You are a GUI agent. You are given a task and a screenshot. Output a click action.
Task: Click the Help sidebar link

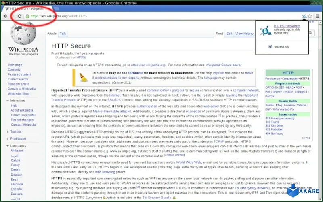(x=14, y=105)
